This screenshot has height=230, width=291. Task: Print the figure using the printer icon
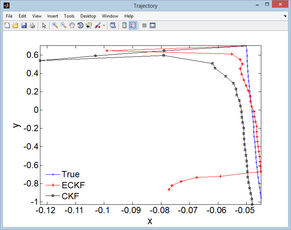[x=32, y=25]
